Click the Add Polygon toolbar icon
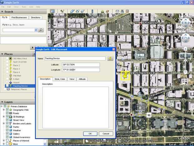This screenshot has width=194, height=146. click(72, 11)
